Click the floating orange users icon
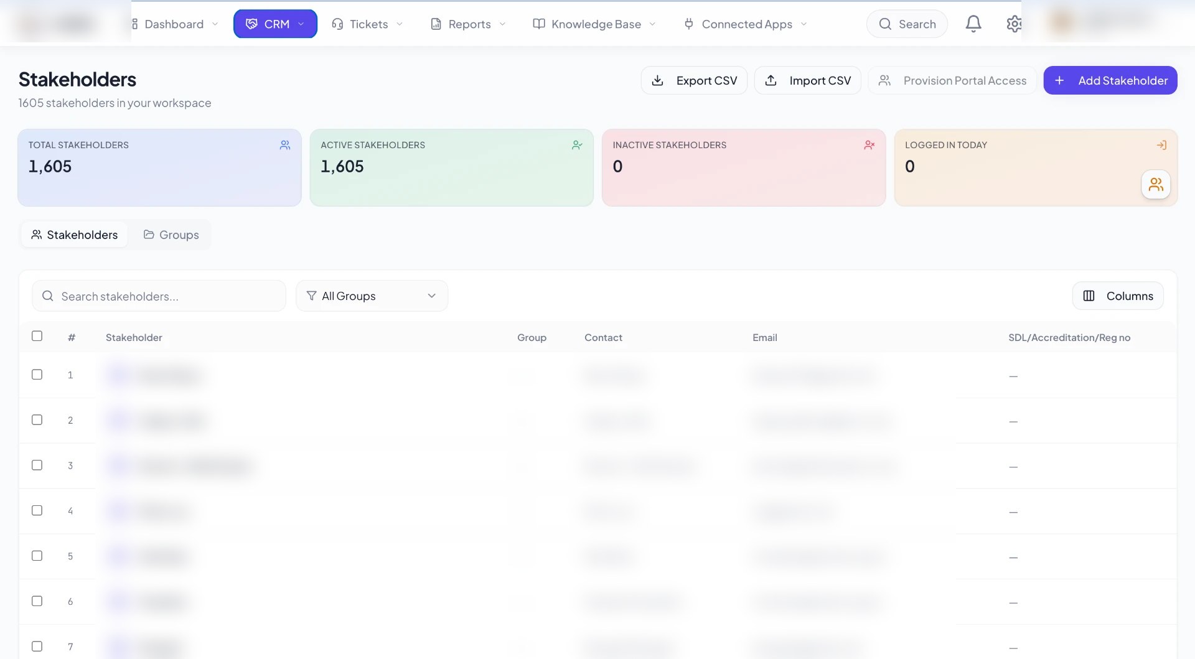1195x659 pixels. (x=1156, y=184)
